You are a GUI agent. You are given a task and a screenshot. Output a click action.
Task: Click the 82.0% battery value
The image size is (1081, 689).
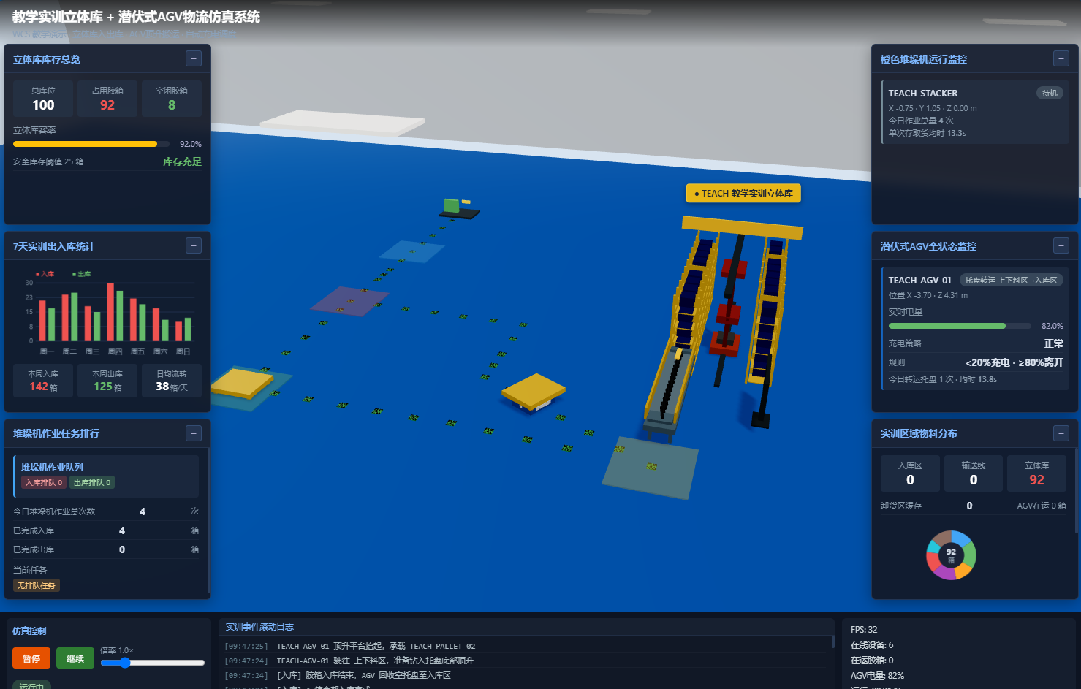tap(1052, 326)
